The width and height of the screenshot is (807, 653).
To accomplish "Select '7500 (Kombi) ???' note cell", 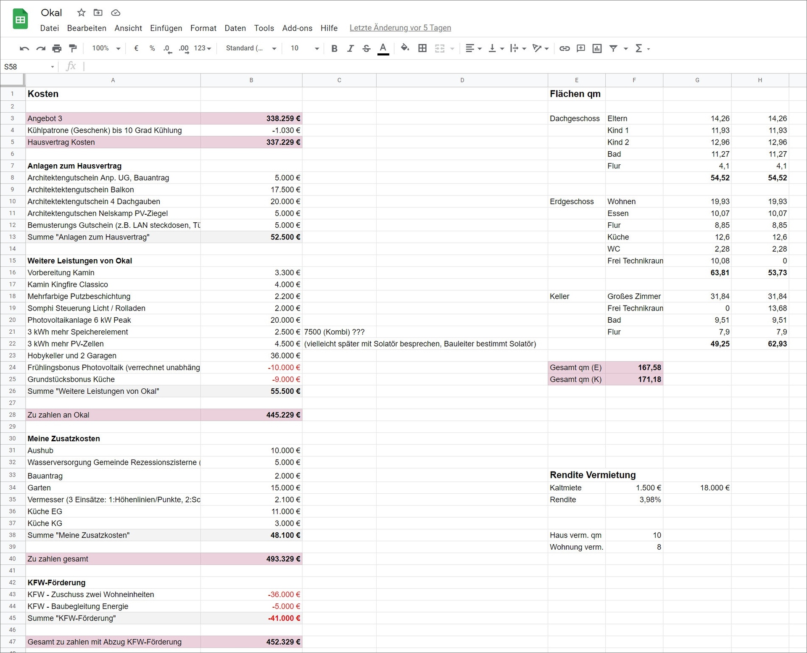I will pyautogui.click(x=339, y=332).
